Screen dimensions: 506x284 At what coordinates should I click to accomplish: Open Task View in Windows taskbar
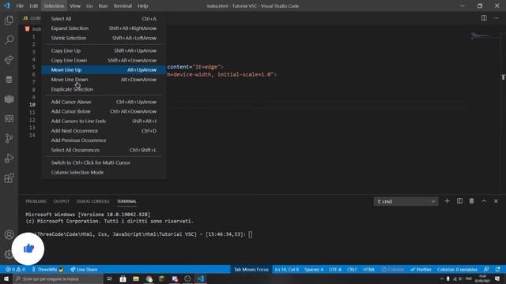click(x=109, y=278)
